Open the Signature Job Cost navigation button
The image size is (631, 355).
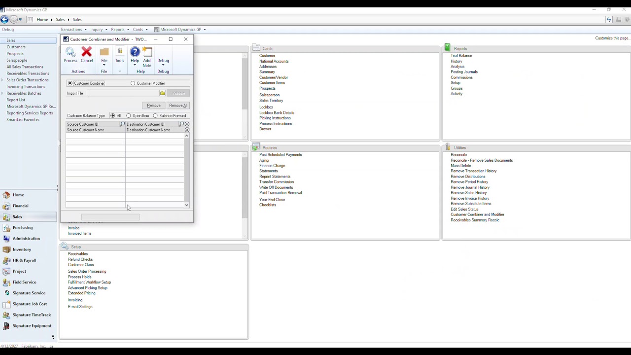pos(29,304)
